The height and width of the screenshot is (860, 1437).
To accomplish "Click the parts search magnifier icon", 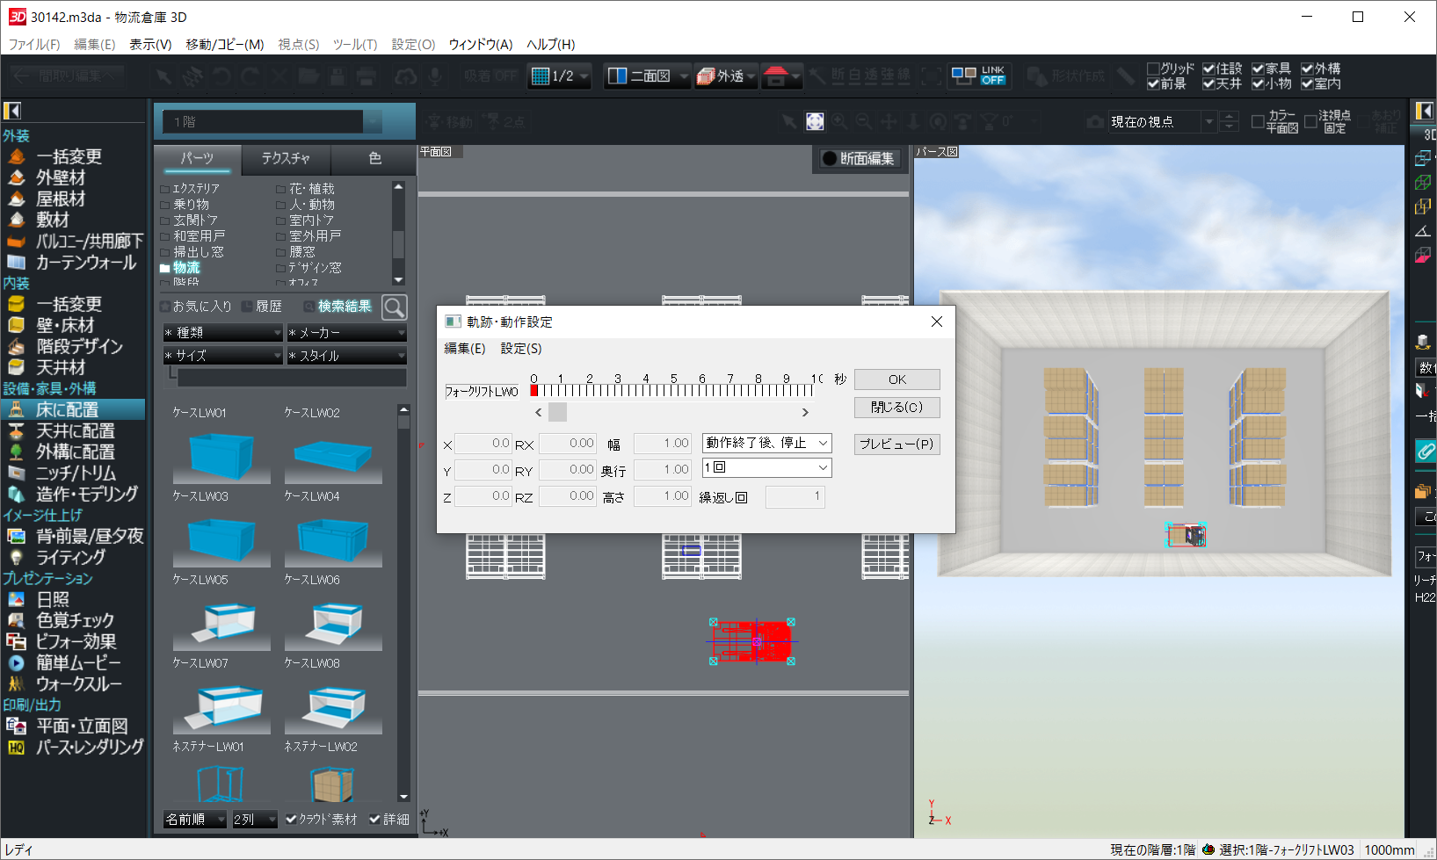I will 395,307.
